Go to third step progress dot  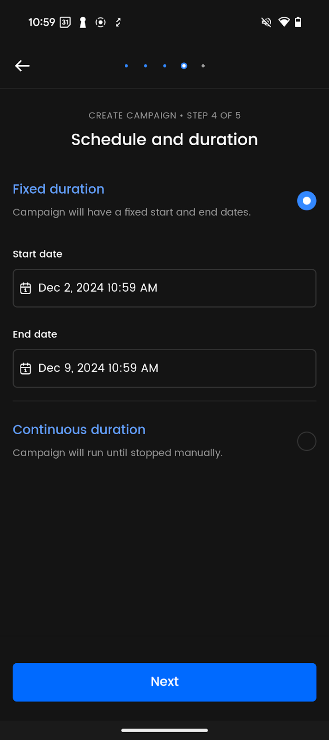point(164,66)
